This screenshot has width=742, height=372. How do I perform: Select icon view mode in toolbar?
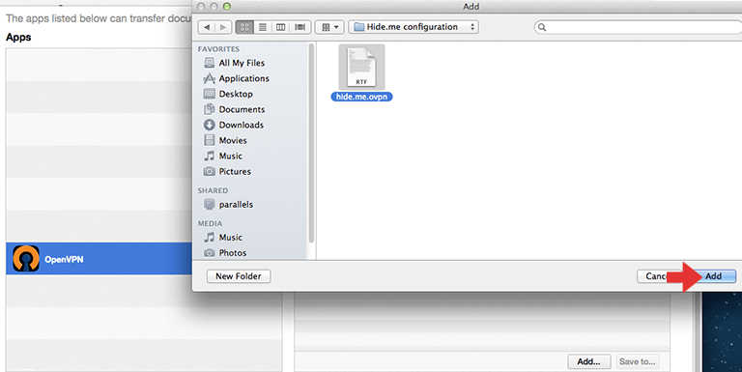pyautogui.click(x=244, y=27)
